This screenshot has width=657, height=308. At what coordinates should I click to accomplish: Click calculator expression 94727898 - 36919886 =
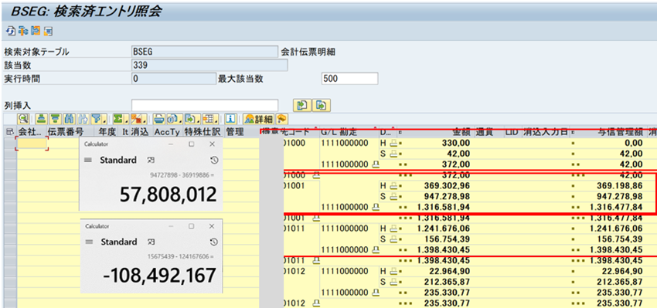[182, 174]
